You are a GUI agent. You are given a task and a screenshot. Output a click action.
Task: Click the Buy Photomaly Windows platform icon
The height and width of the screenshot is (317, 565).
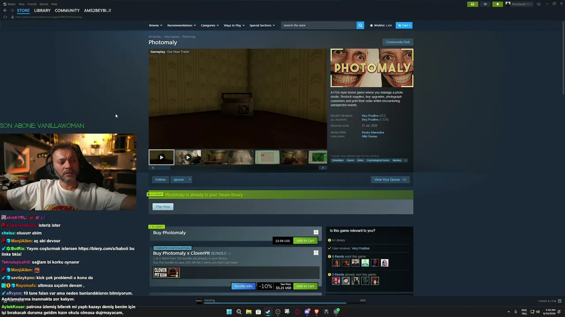point(316,232)
